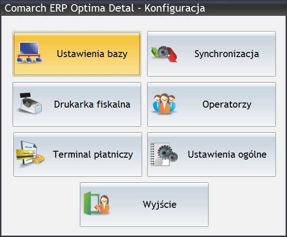Open Ustawienia ogólne general settings
The width and height of the screenshot is (287, 237).
211,154
